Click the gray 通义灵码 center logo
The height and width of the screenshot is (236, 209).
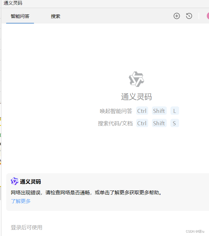(x=136, y=79)
